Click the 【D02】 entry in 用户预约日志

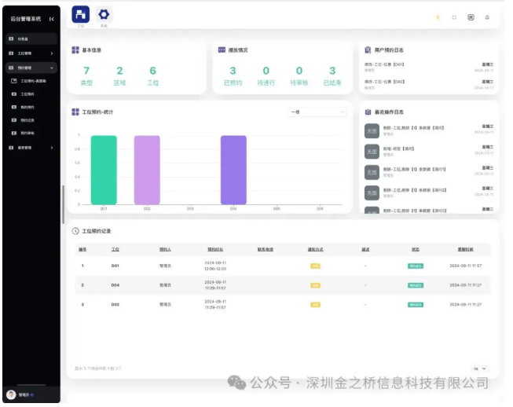coord(384,82)
